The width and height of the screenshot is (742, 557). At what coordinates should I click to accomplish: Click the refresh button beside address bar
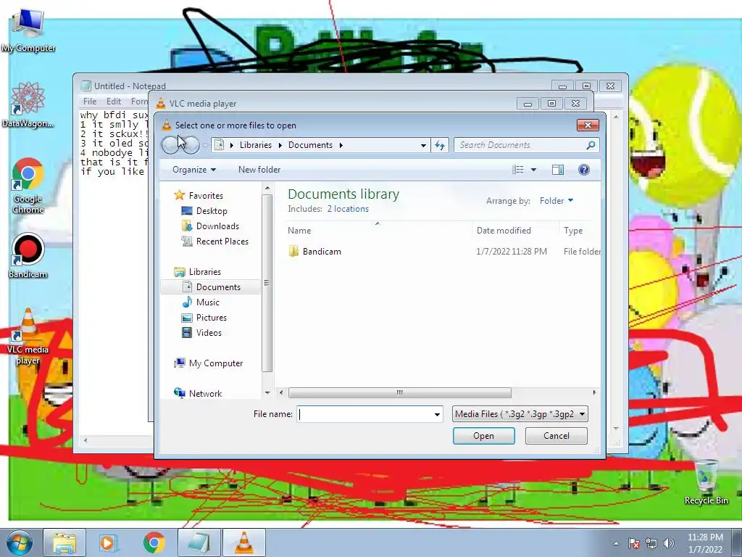click(440, 145)
